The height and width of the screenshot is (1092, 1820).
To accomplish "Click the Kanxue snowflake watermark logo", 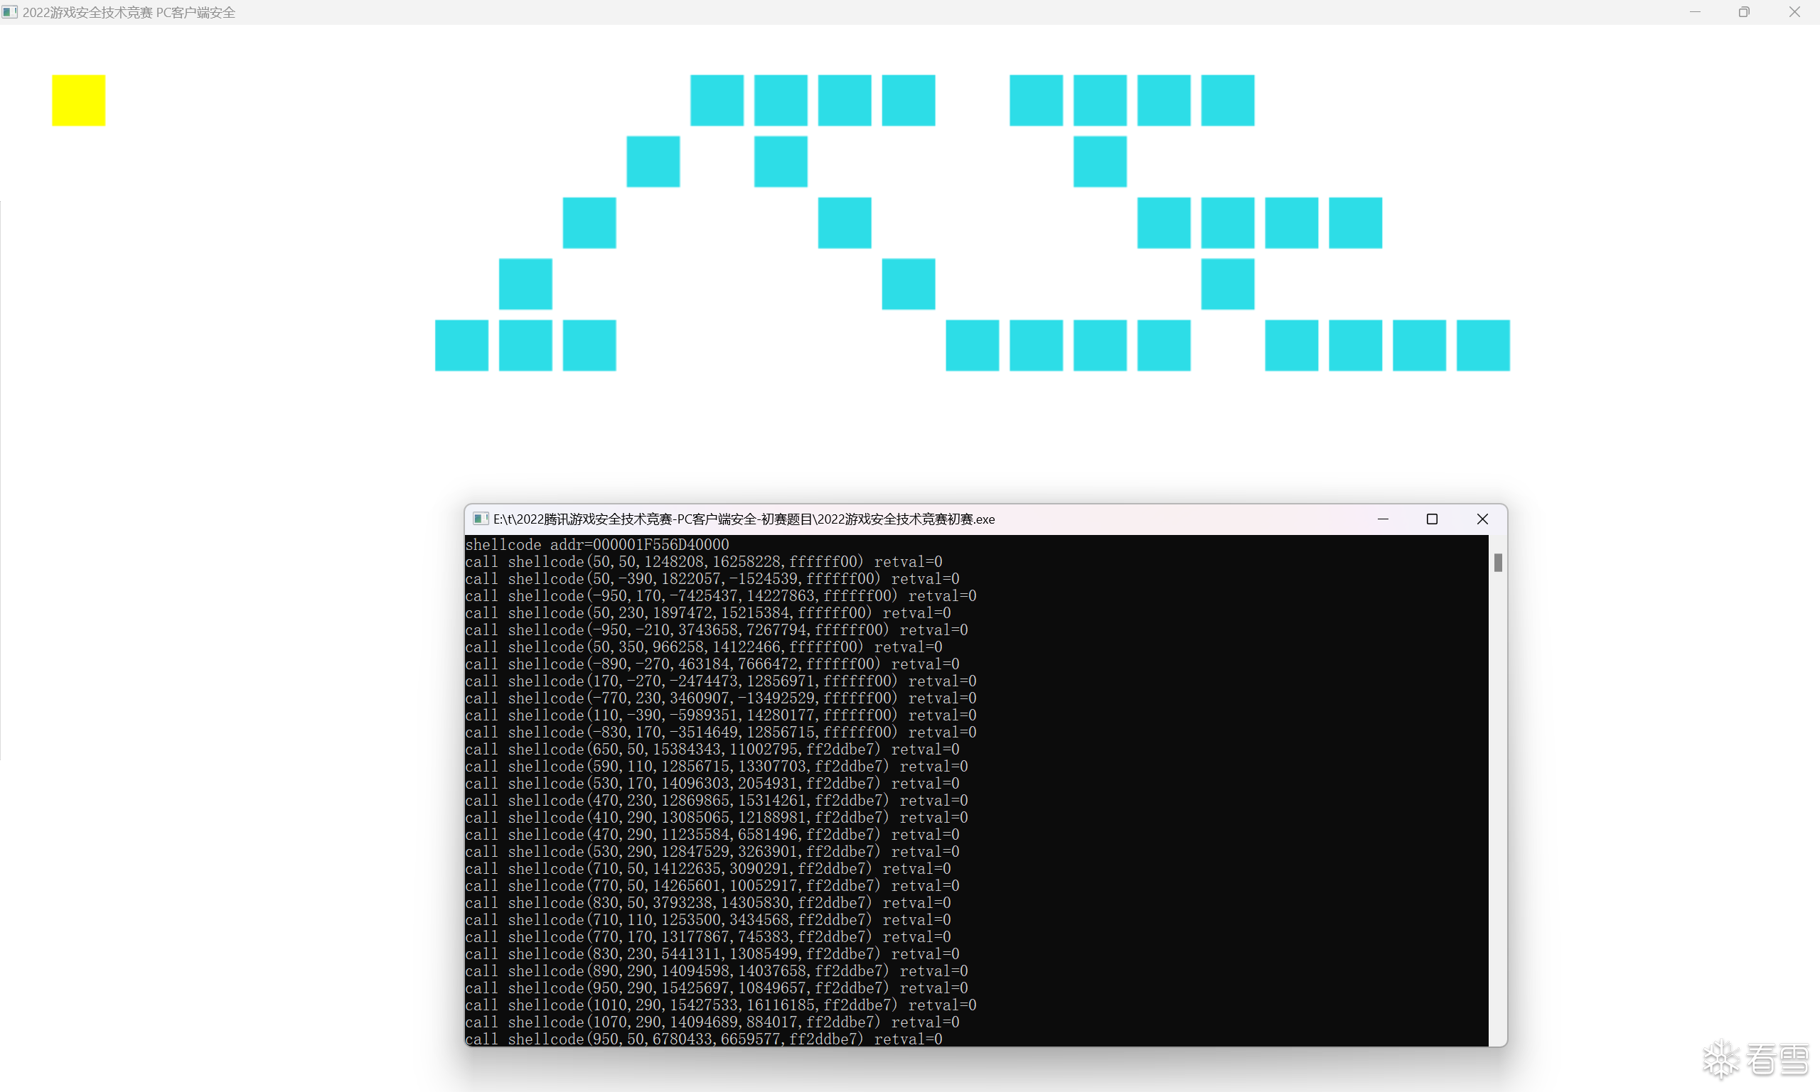I will [x=1720, y=1059].
